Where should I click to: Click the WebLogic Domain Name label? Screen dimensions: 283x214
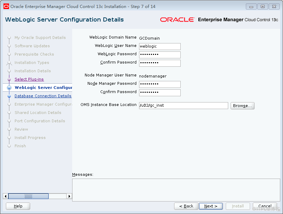[113, 37]
